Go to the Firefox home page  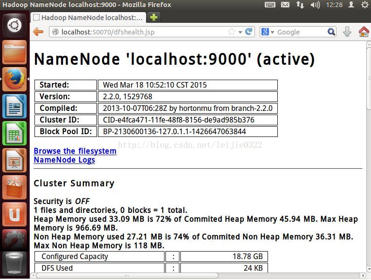pyautogui.click(x=364, y=32)
